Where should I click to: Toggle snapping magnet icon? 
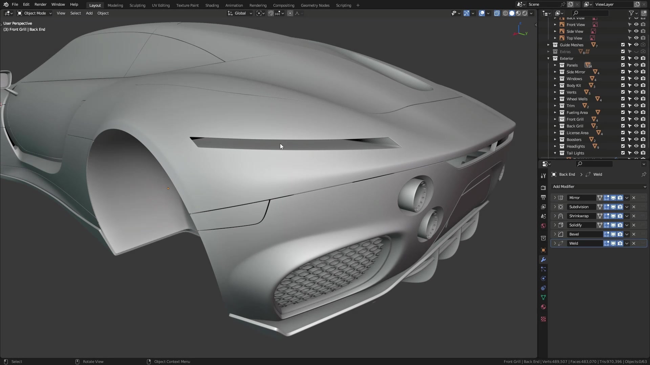[x=271, y=13]
